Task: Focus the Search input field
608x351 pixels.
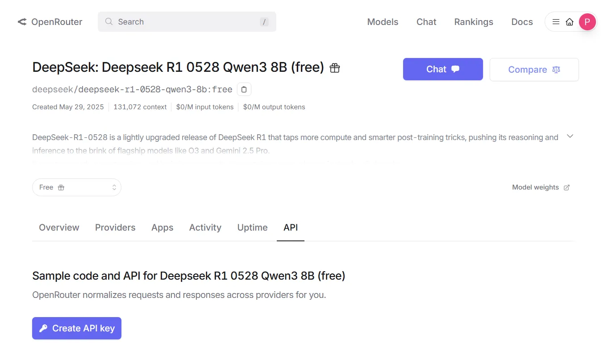Action: [187, 22]
